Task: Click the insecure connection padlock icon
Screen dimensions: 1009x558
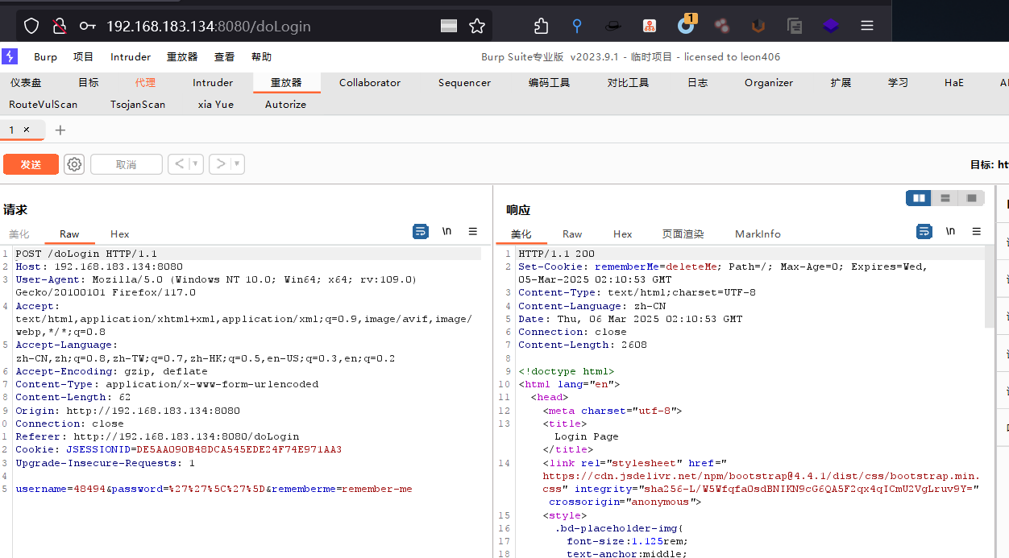Action: click(x=60, y=26)
